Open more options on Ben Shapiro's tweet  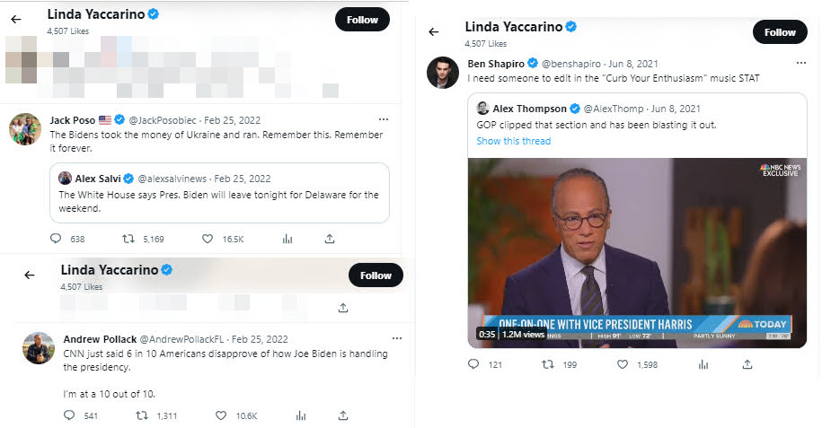pyautogui.click(x=801, y=63)
